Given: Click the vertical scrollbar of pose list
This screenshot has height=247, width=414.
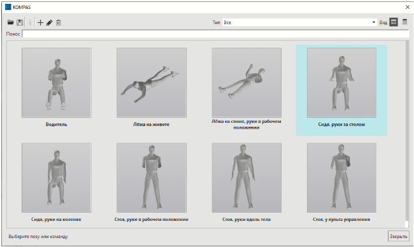Looking at the screenshot, I should tap(406, 134).
